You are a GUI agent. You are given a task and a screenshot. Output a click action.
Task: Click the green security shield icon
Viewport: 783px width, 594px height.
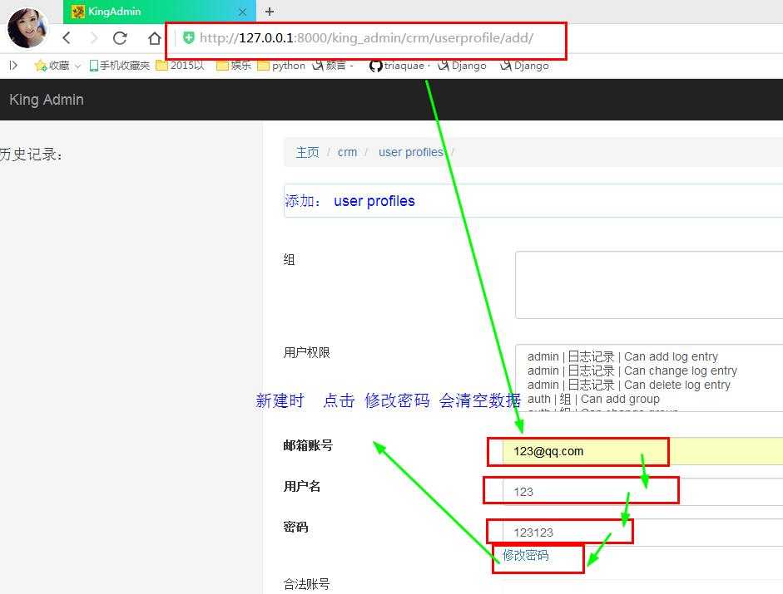pos(189,38)
